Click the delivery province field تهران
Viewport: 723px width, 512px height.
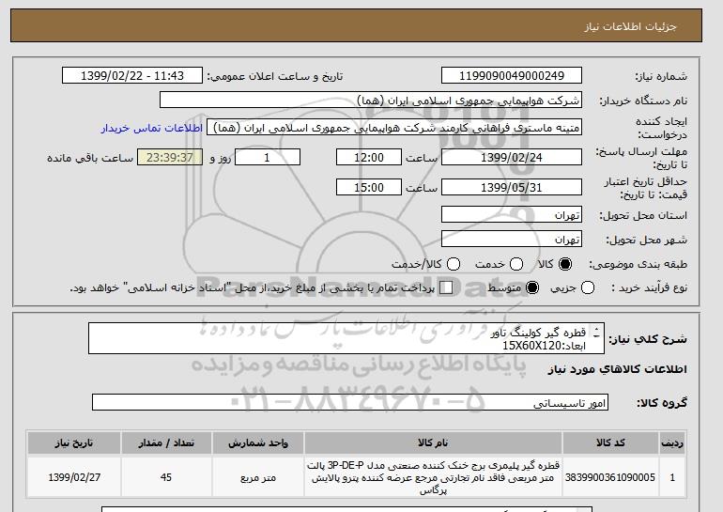[x=512, y=215]
